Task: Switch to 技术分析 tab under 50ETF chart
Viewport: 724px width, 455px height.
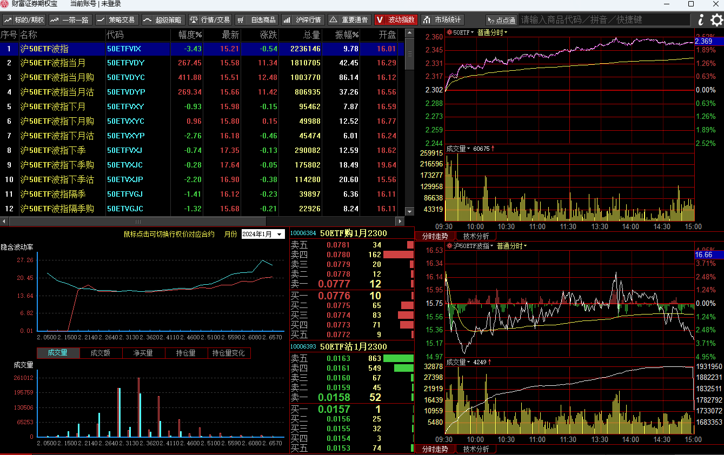Action: tap(476, 236)
